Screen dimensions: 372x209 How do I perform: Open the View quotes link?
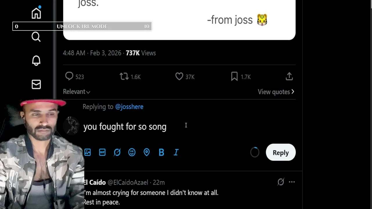(276, 92)
